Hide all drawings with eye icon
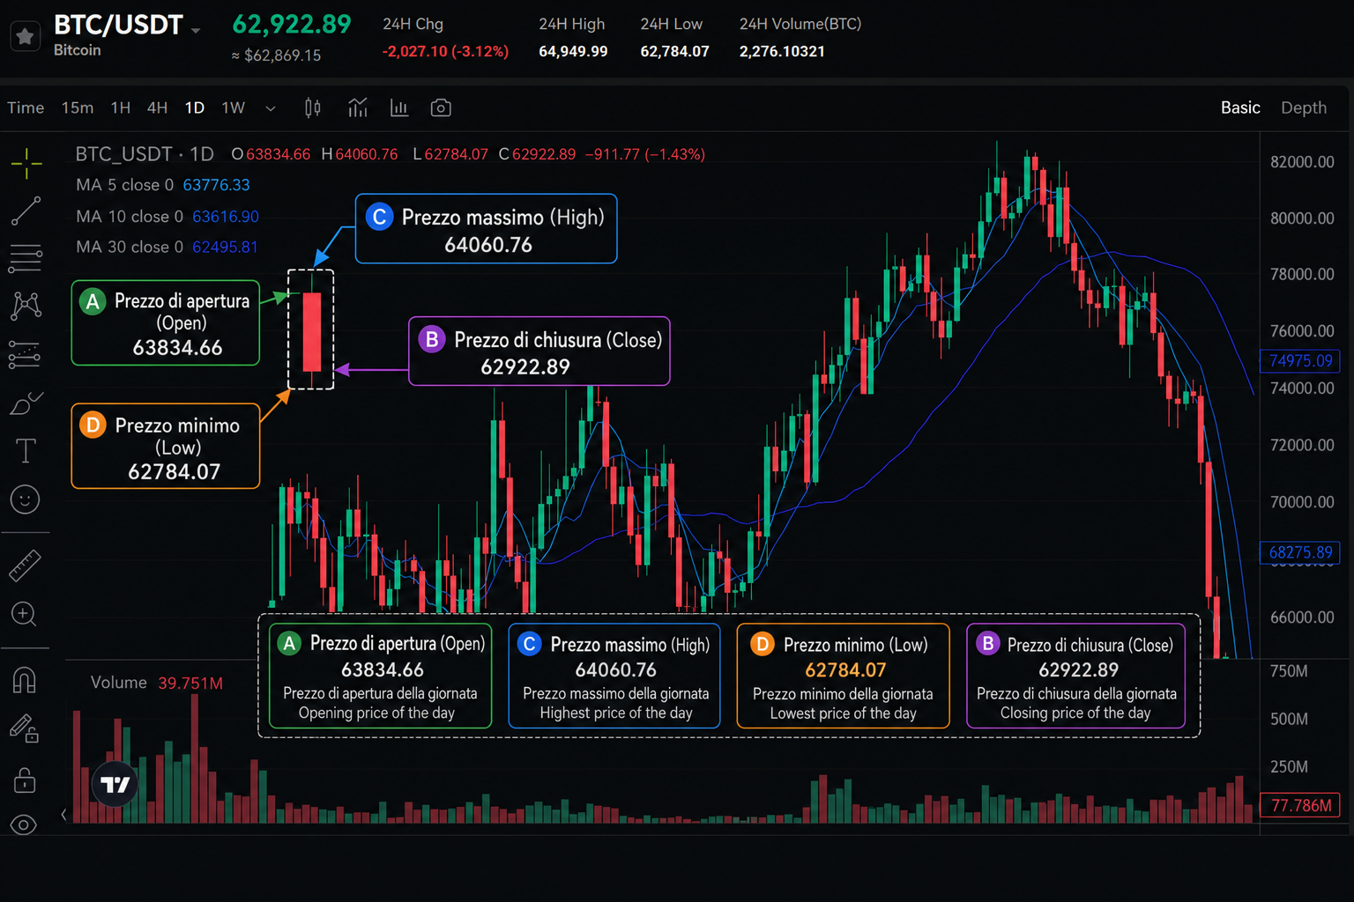Viewport: 1354px width, 902px height. point(24,825)
